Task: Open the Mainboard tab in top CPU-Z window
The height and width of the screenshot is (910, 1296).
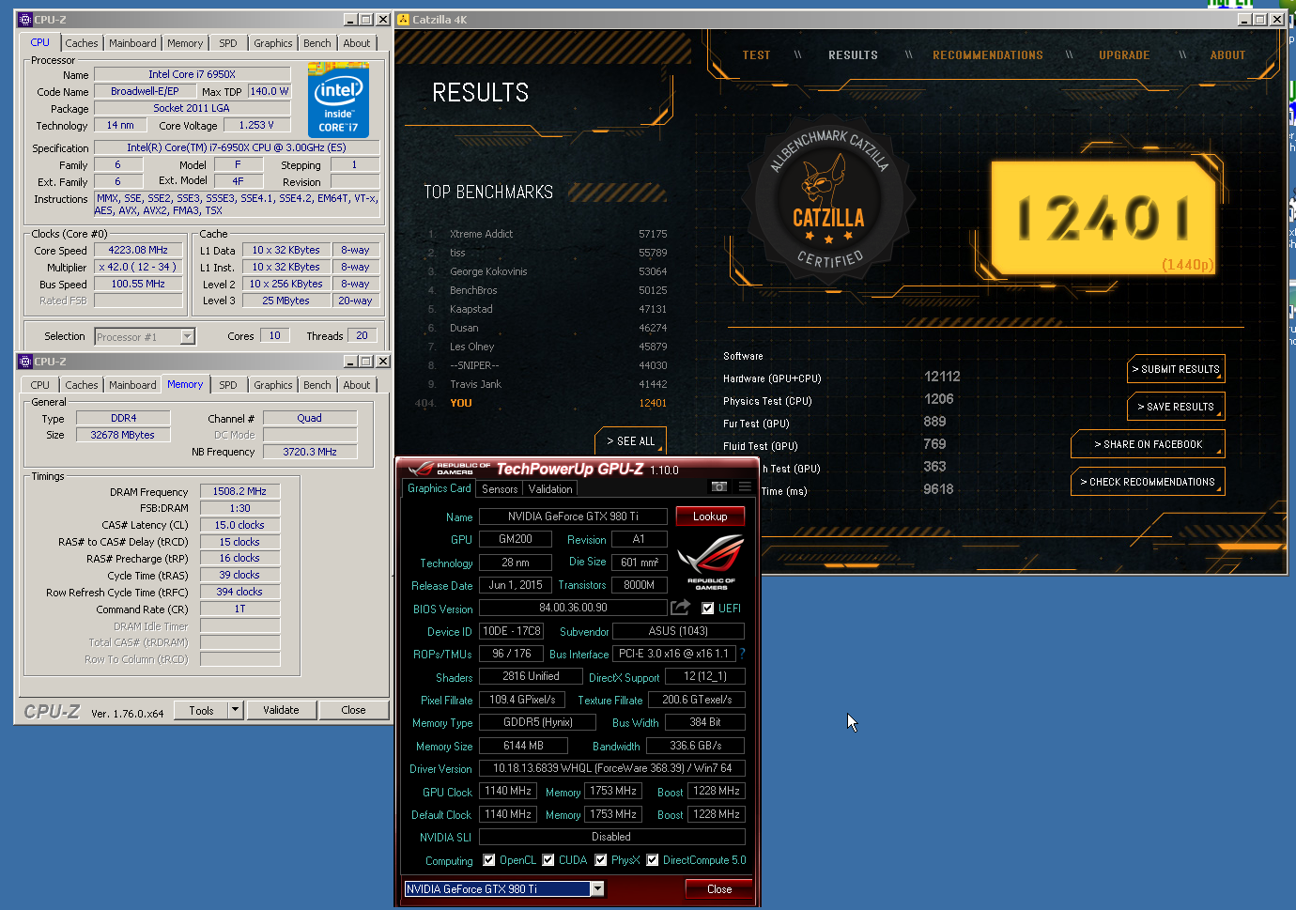Action: 132,43
